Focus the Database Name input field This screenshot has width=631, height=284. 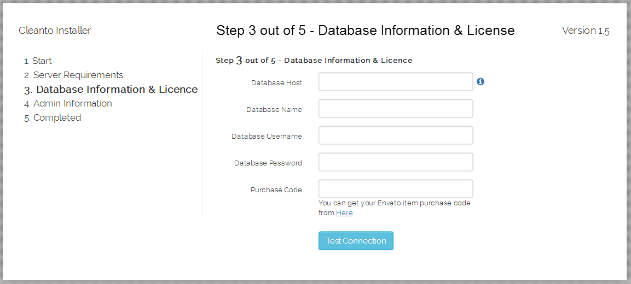coord(396,109)
